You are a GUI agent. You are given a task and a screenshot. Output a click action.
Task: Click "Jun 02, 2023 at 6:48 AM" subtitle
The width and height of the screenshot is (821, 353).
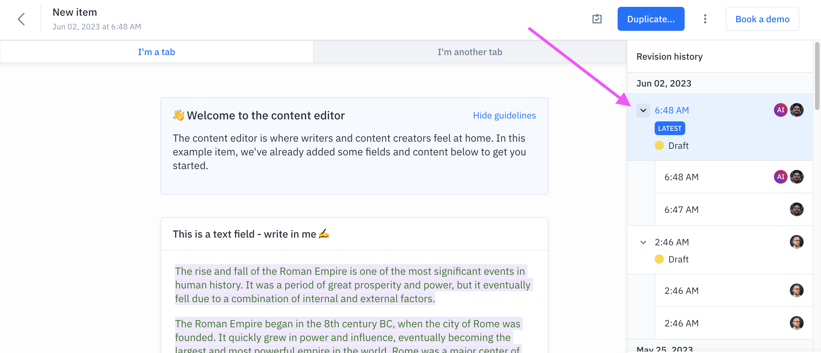[97, 27]
